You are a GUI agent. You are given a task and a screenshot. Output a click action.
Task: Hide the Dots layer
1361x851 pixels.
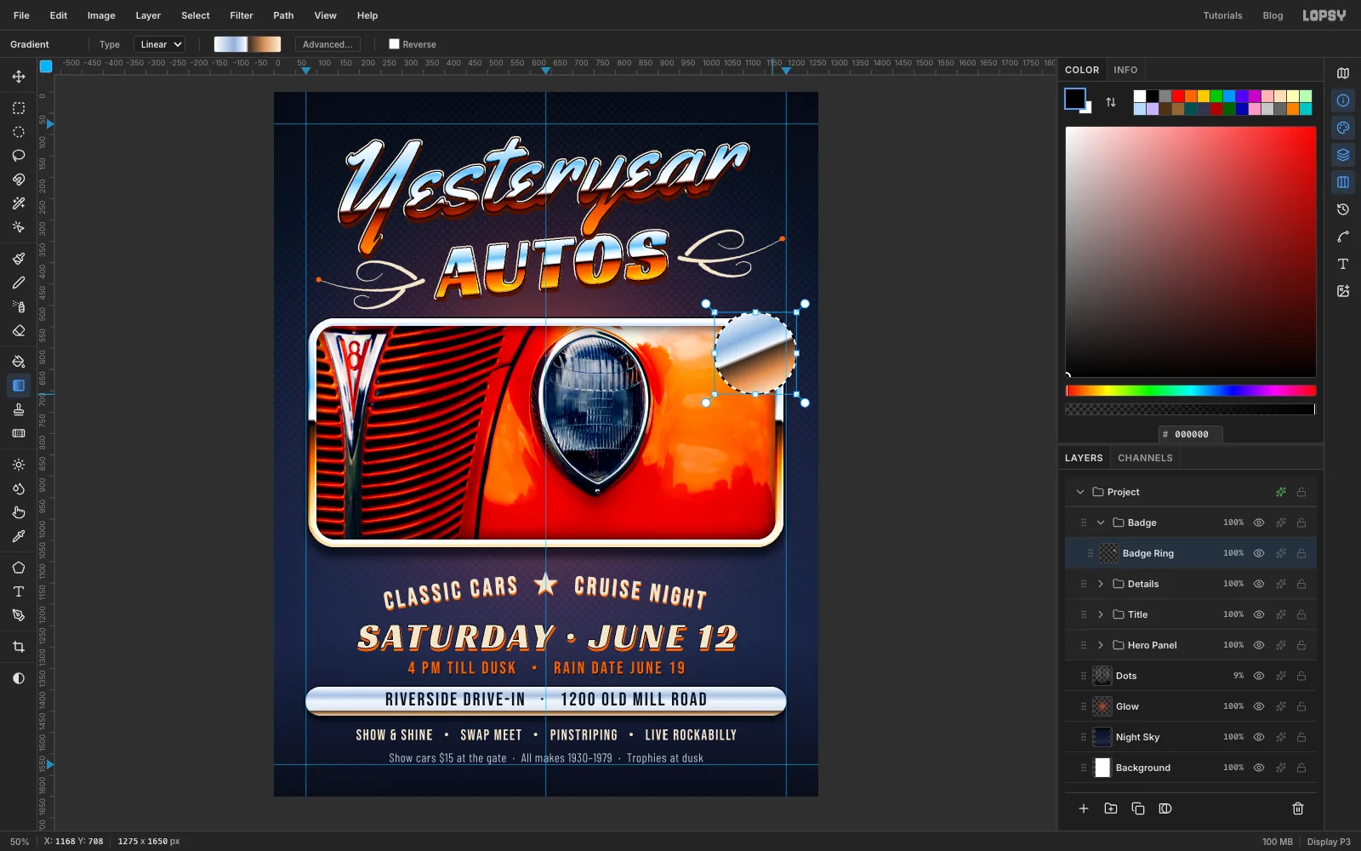[x=1259, y=676]
